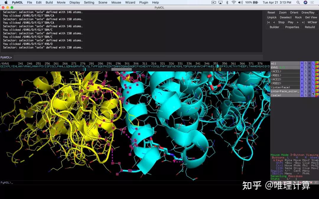Open Action (A) dropdown for interface_polar_
319x199 pixels.
coord(302,91)
